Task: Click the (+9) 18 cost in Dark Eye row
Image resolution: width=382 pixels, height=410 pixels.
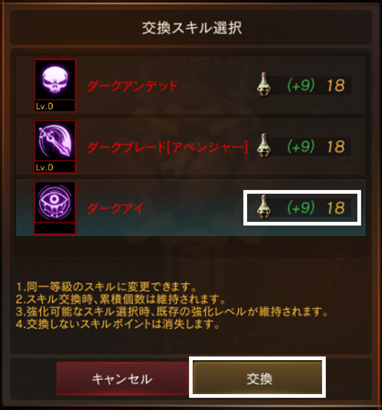Action: (316, 208)
